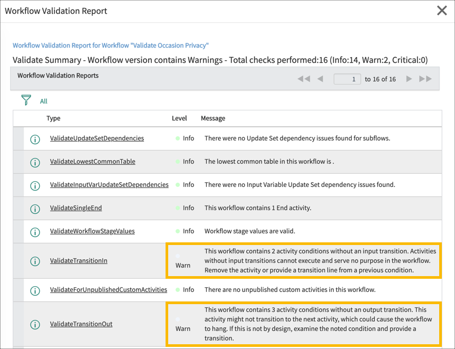455x349 pixels.
Task: Open the Validate Occasion Privacy workflow report link
Action: (x=111, y=45)
